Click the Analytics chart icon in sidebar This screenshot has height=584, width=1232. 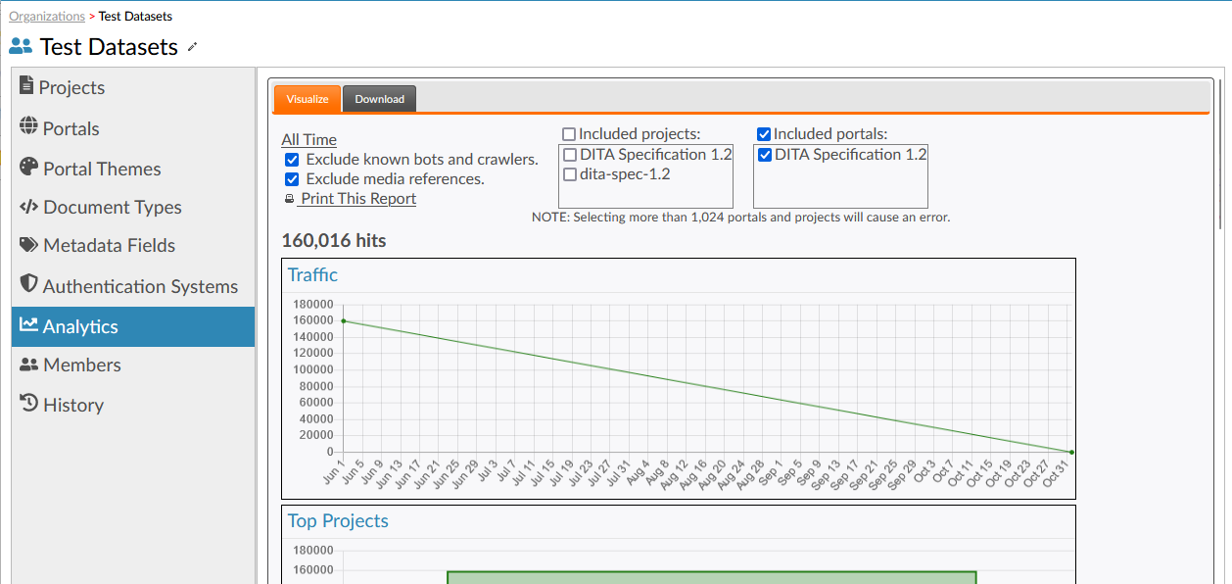[x=28, y=325]
